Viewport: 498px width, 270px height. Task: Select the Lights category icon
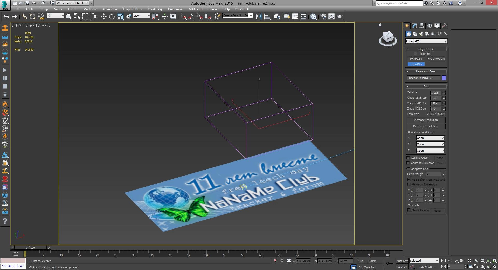click(x=421, y=34)
